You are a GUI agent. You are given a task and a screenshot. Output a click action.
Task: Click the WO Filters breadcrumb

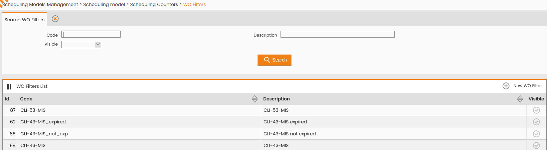[x=194, y=4]
